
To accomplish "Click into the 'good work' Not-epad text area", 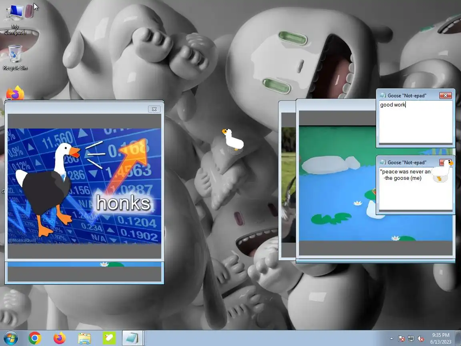I will (415, 121).
